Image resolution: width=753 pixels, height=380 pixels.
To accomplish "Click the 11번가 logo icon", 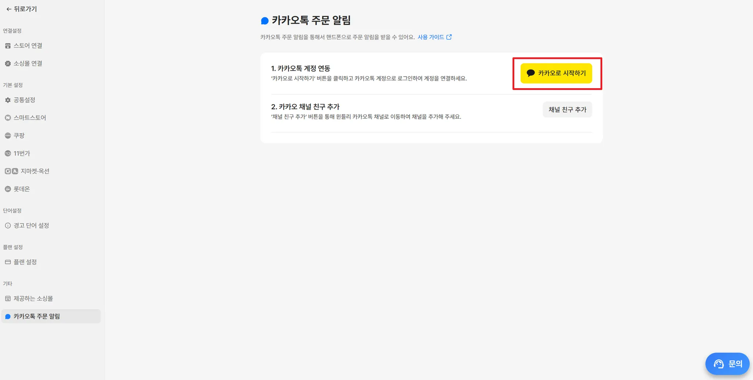I will coord(8,153).
